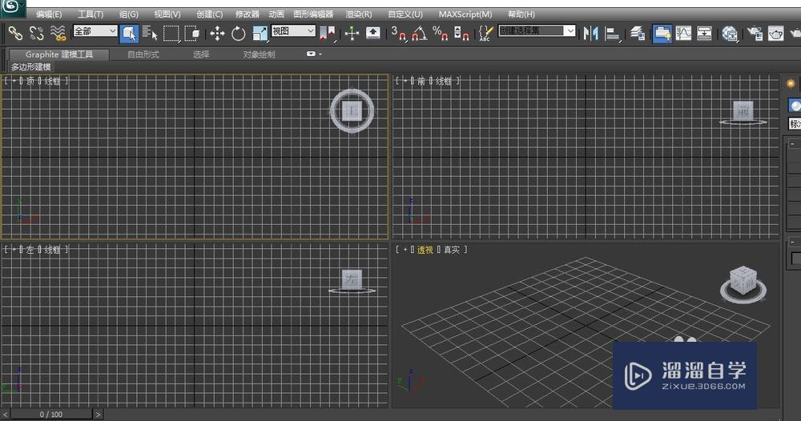
Task: Click the Select Object arrow tool
Action: (x=130, y=33)
